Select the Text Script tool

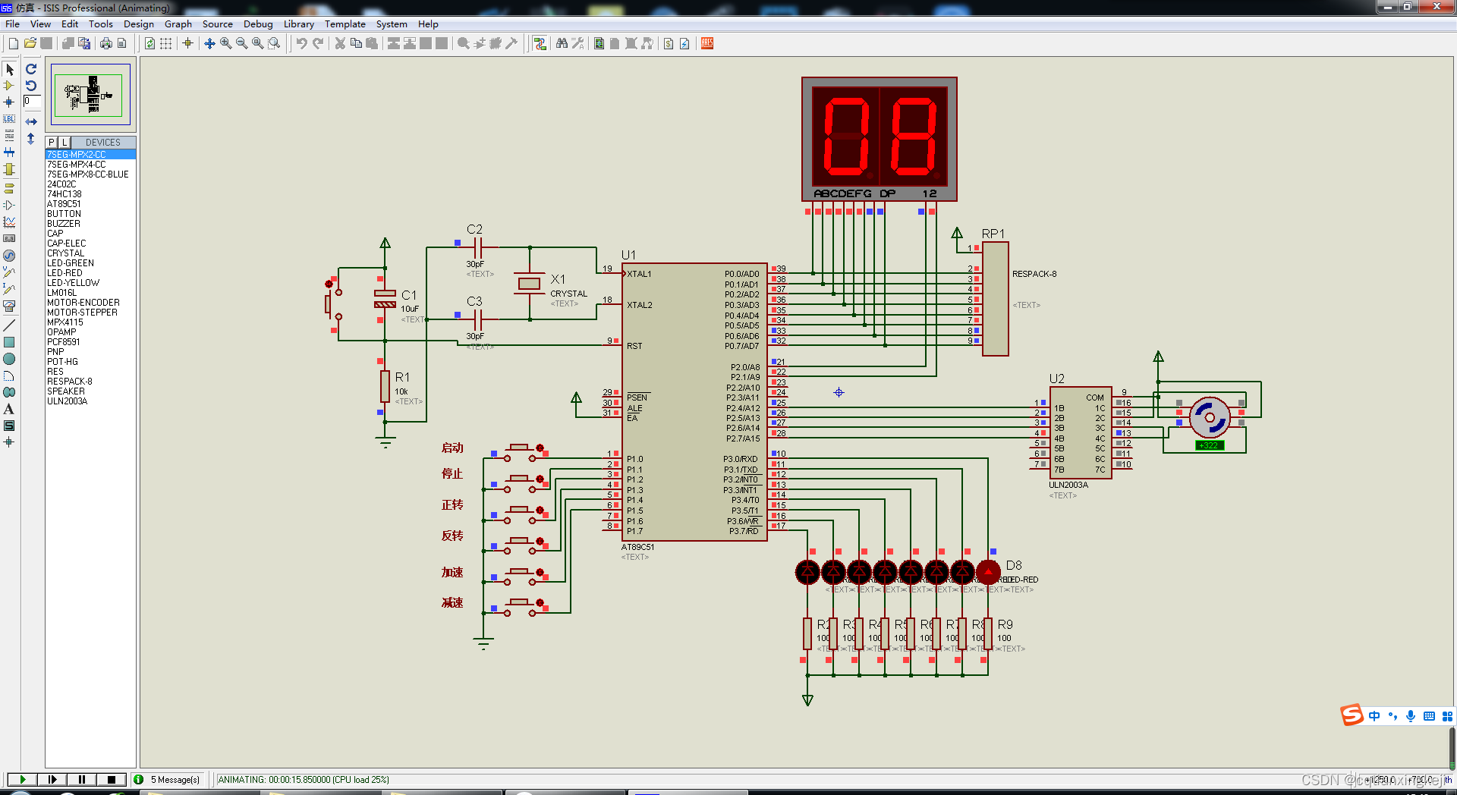[x=9, y=135]
